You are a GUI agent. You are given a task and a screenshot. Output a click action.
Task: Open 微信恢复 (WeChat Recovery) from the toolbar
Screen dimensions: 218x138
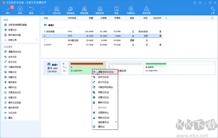click(146, 10)
